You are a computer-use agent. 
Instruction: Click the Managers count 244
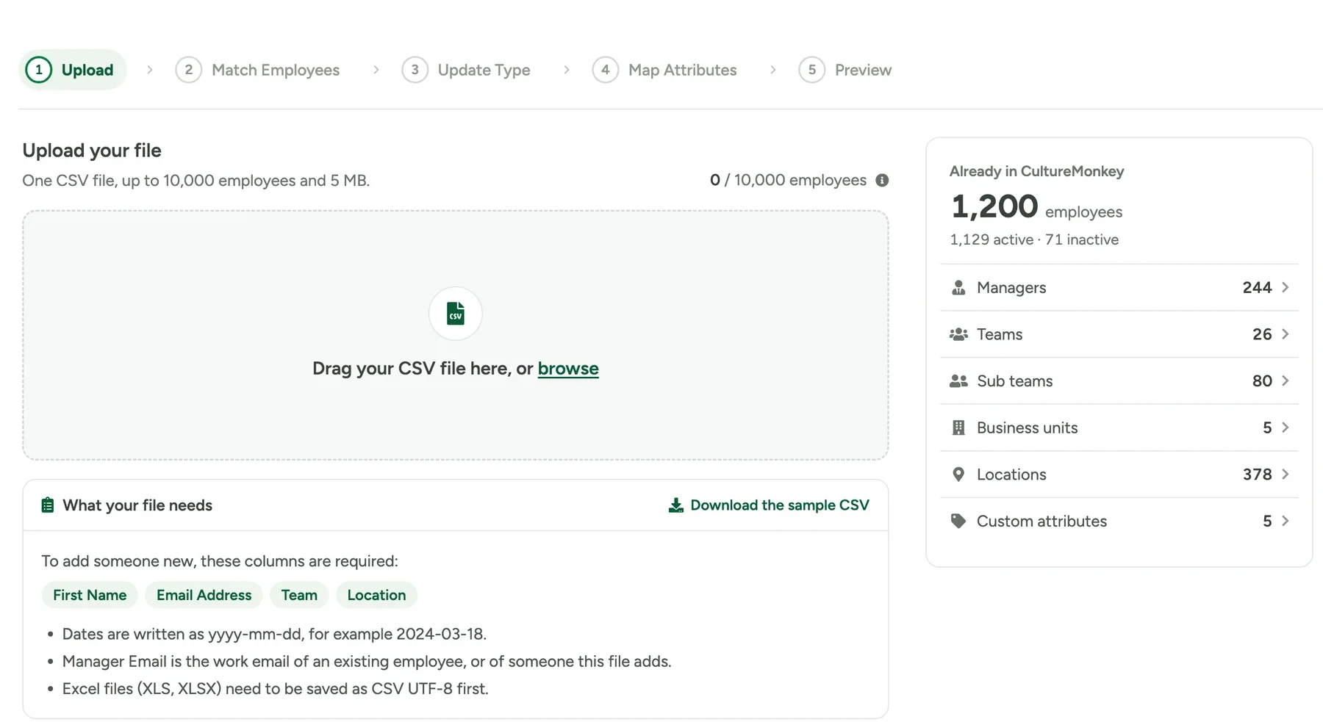[x=1257, y=287]
